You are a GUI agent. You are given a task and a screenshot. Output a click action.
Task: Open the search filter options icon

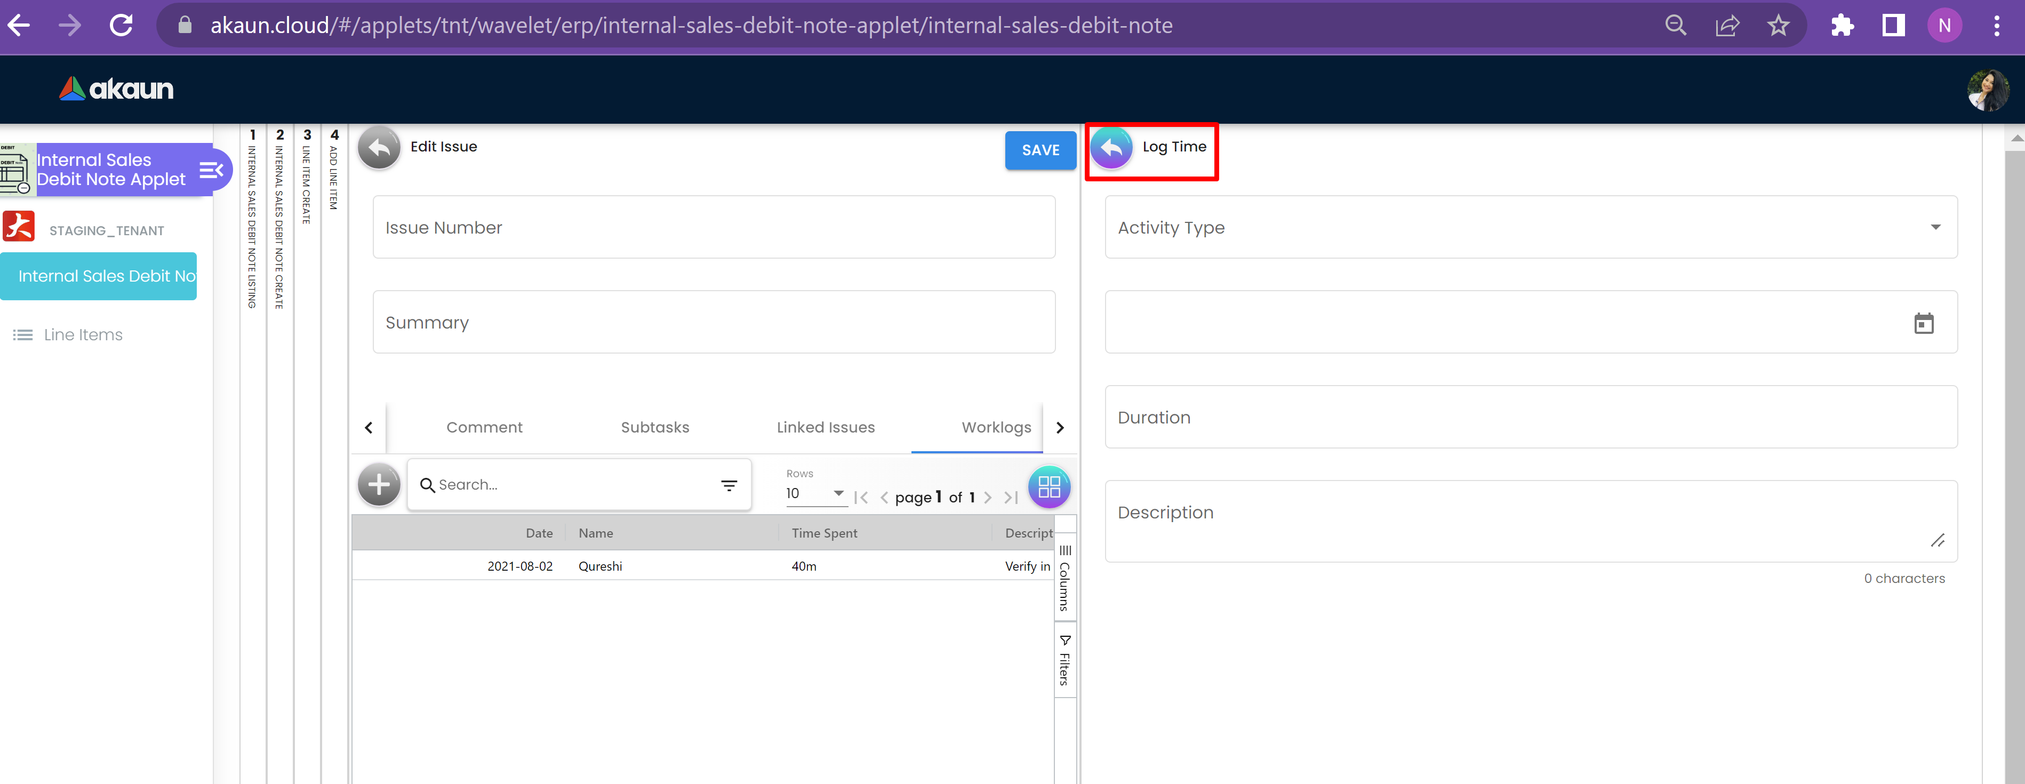pyautogui.click(x=729, y=485)
